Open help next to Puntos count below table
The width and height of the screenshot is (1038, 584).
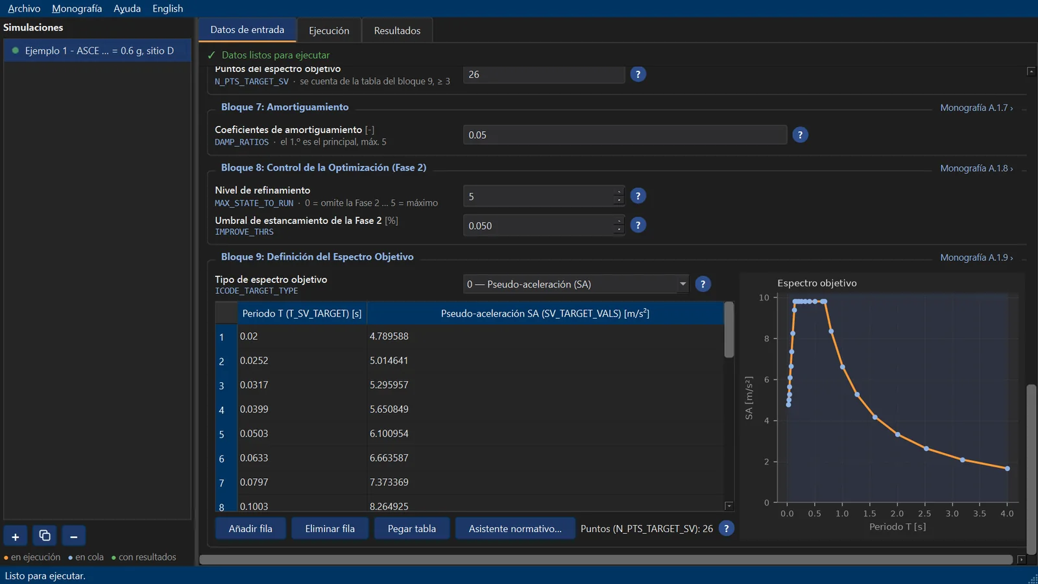click(x=727, y=529)
